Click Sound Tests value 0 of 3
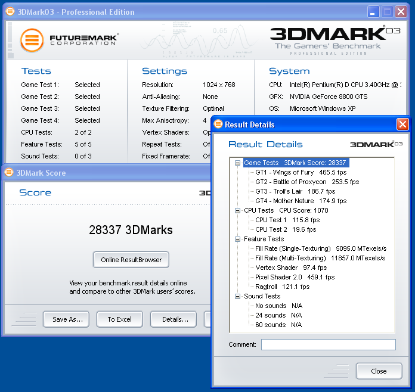Screen dimensions: 415x392 click(83, 156)
